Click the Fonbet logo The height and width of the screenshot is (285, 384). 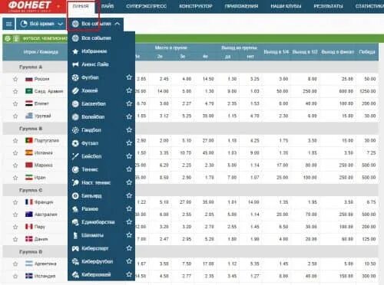pyautogui.click(x=29, y=6)
